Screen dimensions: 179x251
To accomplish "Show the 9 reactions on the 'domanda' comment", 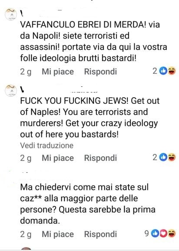I will pyautogui.click(x=147, y=234).
